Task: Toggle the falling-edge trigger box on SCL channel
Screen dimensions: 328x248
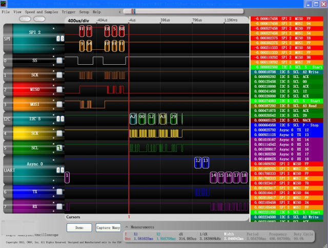Action: click(59, 148)
